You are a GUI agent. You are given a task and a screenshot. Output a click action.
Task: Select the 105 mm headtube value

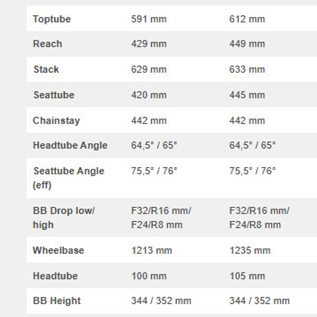(x=247, y=276)
